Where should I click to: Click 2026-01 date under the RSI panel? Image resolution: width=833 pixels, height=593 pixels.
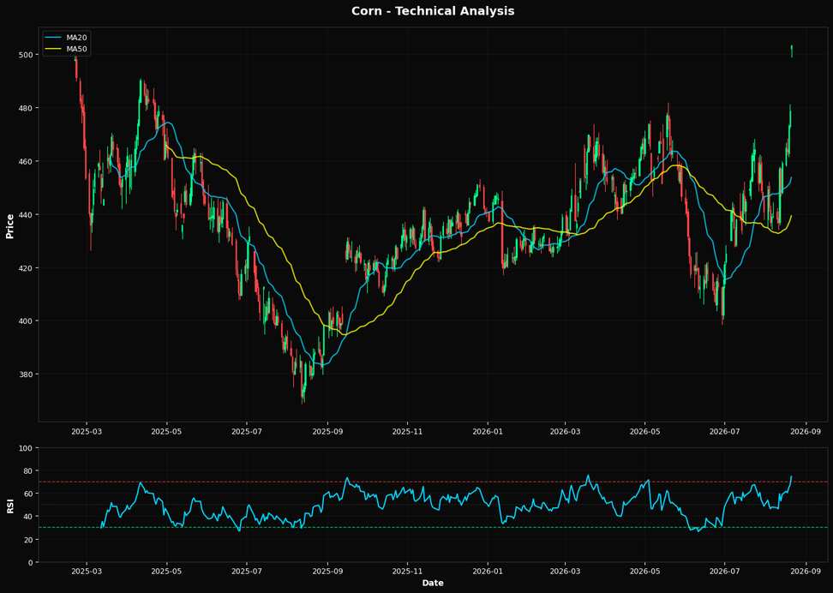point(488,572)
